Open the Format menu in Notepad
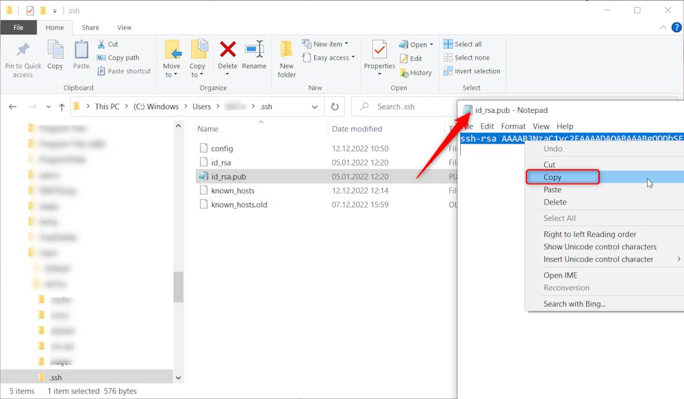684x399 pixels. 513,126
